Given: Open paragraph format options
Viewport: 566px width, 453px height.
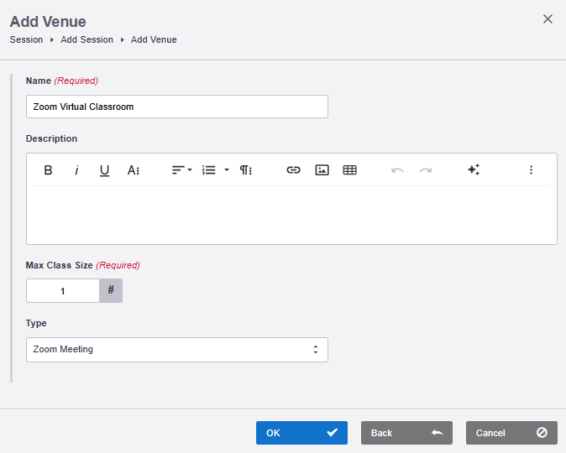Looking at the screenshot, I should point(246,169).
